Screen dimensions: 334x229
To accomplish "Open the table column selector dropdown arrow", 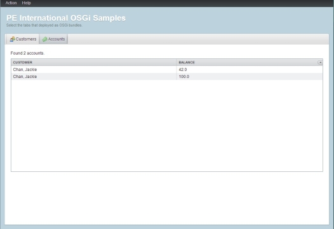I will (x=320, y=62).
